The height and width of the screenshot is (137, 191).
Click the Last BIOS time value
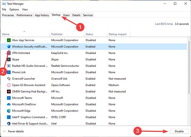[x=182, y=24]
